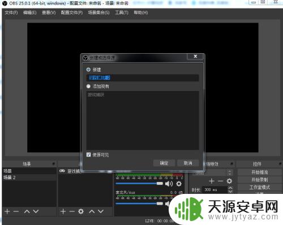283x225 pixels.
Task: Minimize the OBS main window
Action: (254, 2)
